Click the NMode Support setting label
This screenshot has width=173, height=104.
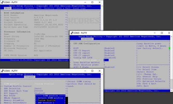(x=12, y=98)
